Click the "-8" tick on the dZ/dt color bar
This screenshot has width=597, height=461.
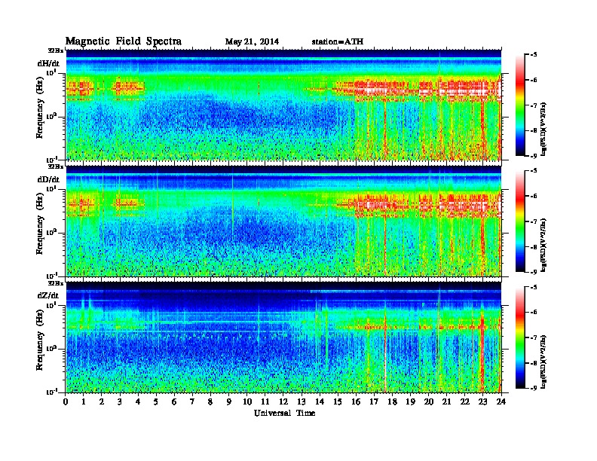(x=534, y=362)
